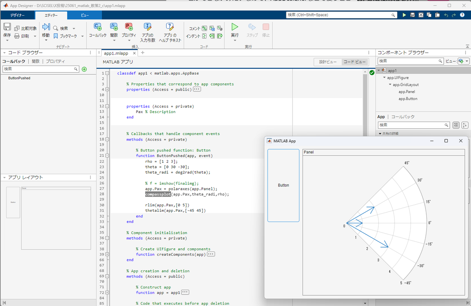Click the Button in the MATLAB App window
The width and height of the screenshot is (471, 306).
(283, 185)
